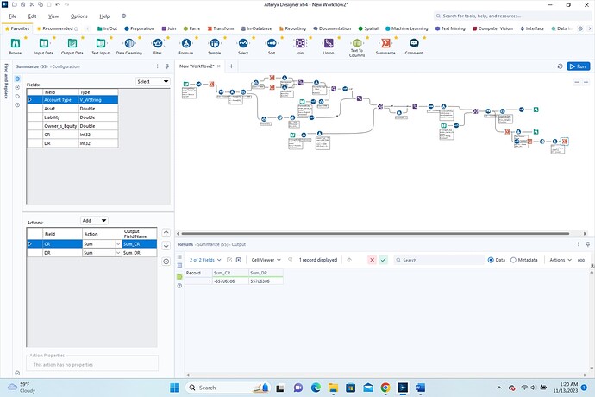Image resolution: width=595 pixels, height=397 pixels.
Task: Select the Sort tool
Action: pos(272,47)
